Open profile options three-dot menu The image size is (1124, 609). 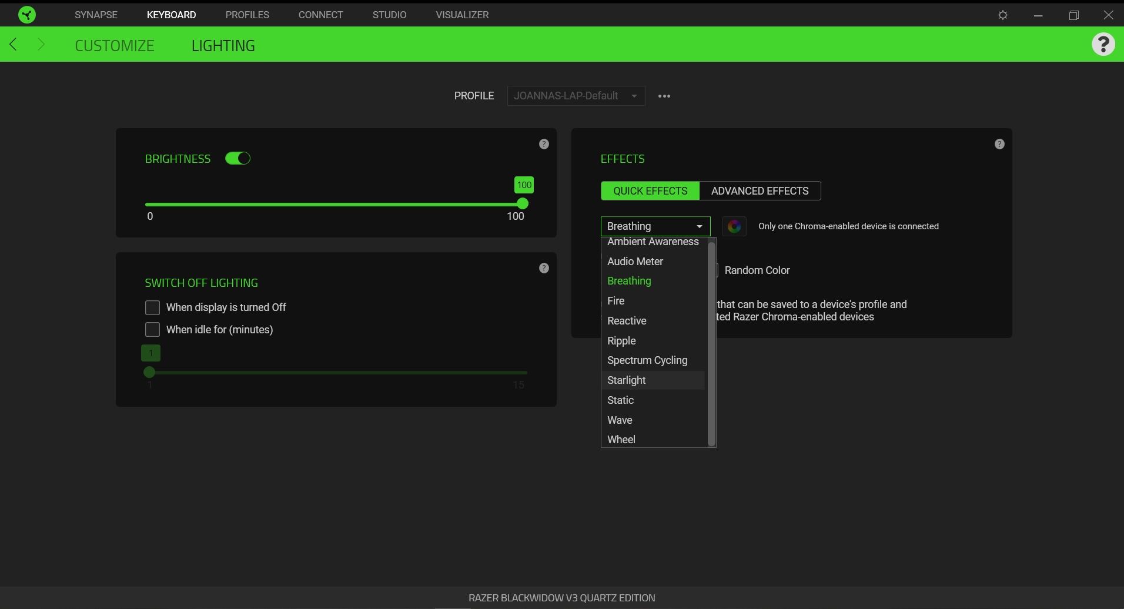(x=664, y=96)
